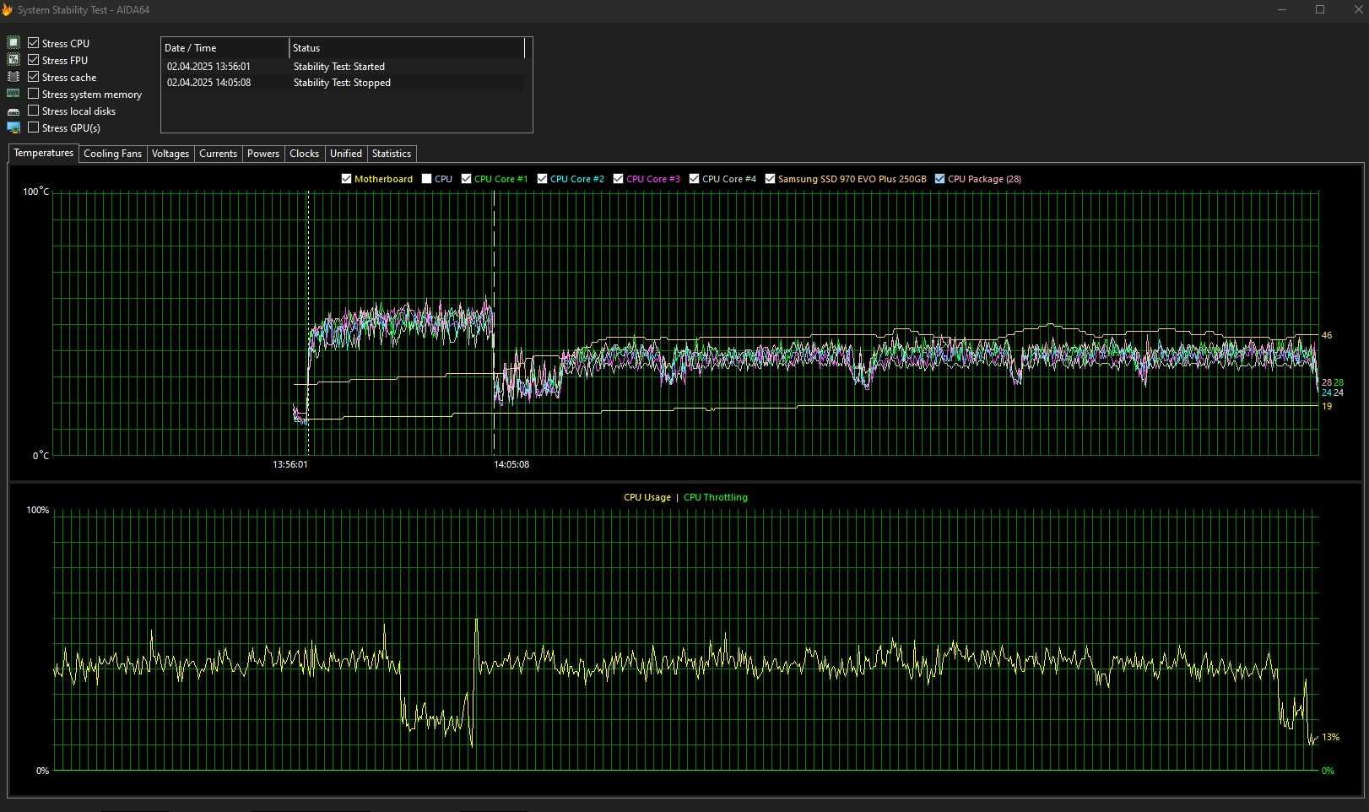This screenshot has width=1369, height=812.
Task: Click the 02.04.2025 14:05:08 timestamp cell
Action: click(208, 83)
